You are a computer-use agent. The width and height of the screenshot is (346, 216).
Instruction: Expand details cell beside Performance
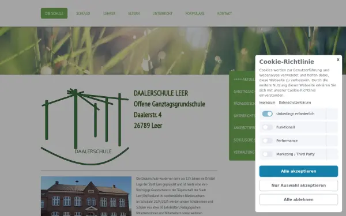[332, 141]
